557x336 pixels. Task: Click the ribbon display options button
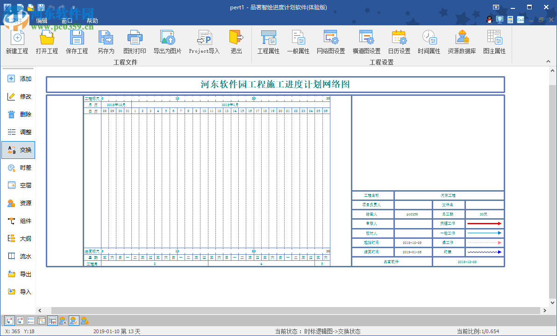pos(496,7)
